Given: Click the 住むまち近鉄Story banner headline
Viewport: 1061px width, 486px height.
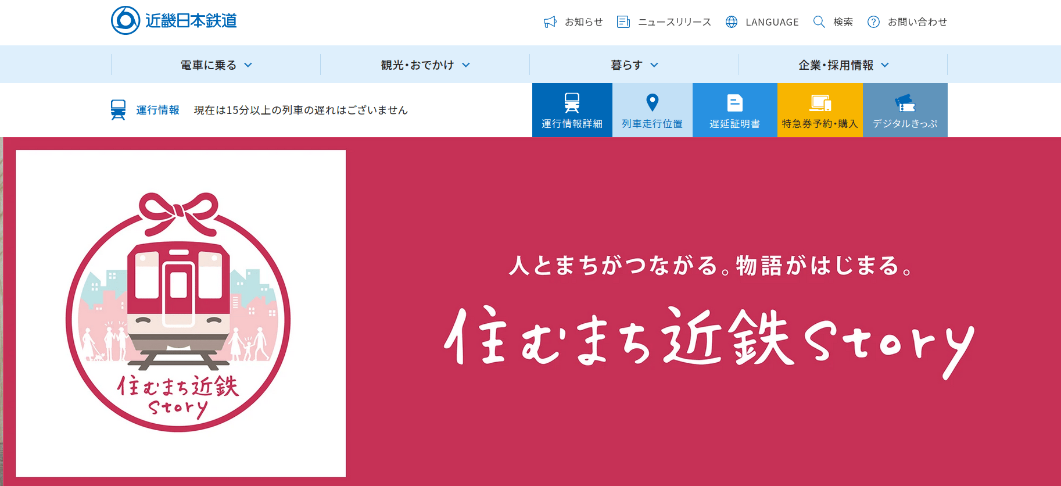Looking at the screenshot, I should point(709,340).
